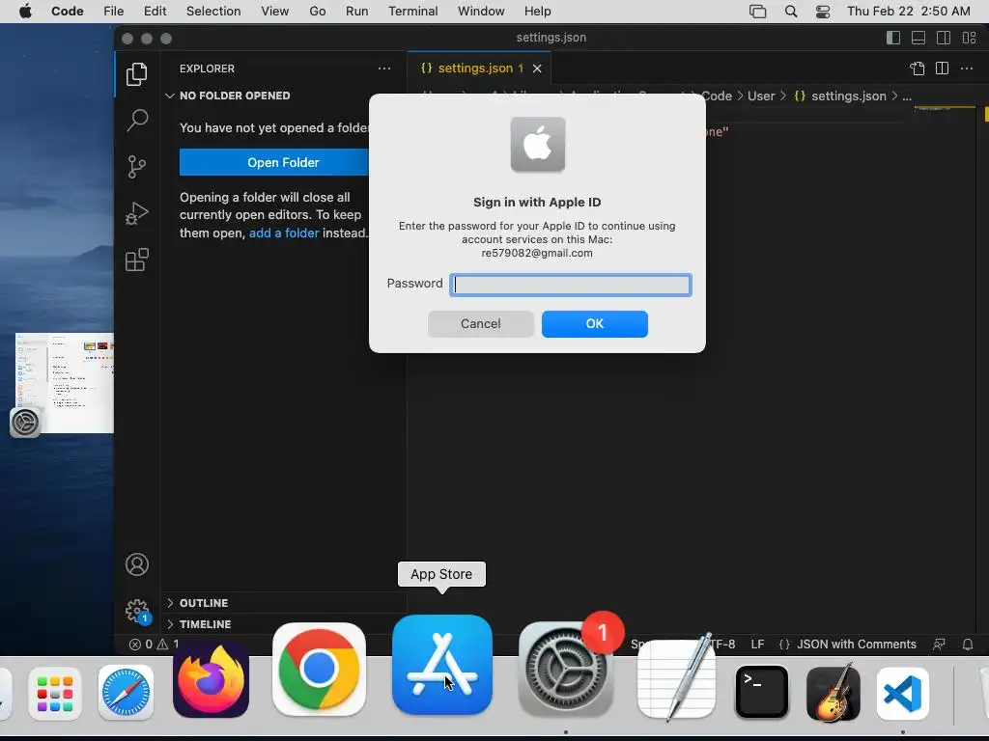
Task: Click the screen mirroring menu bar icon
Action: coord(757,12)
